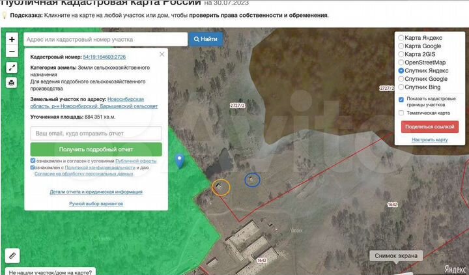469x275 pixels.
Task: Select Спутник Яндекс radio option
Action: [401, 71]
